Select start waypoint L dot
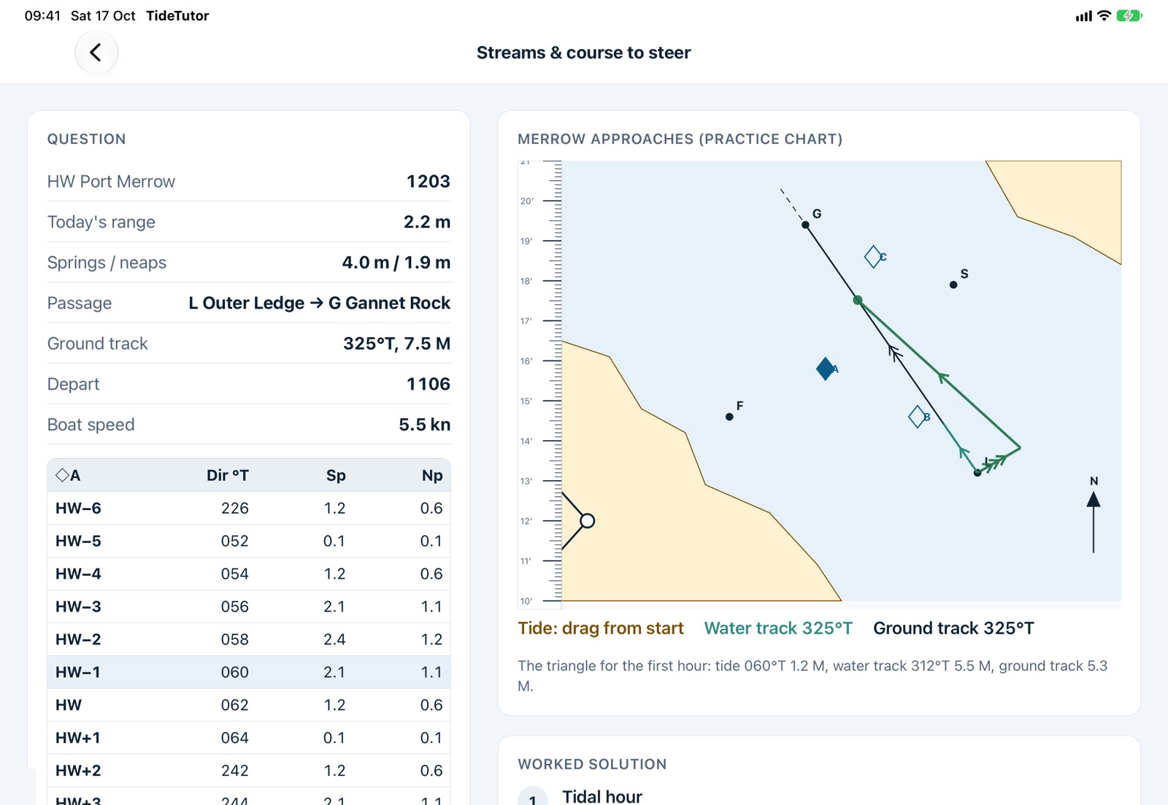This screenshot has height=805, width=1168. tap(977, 473)
